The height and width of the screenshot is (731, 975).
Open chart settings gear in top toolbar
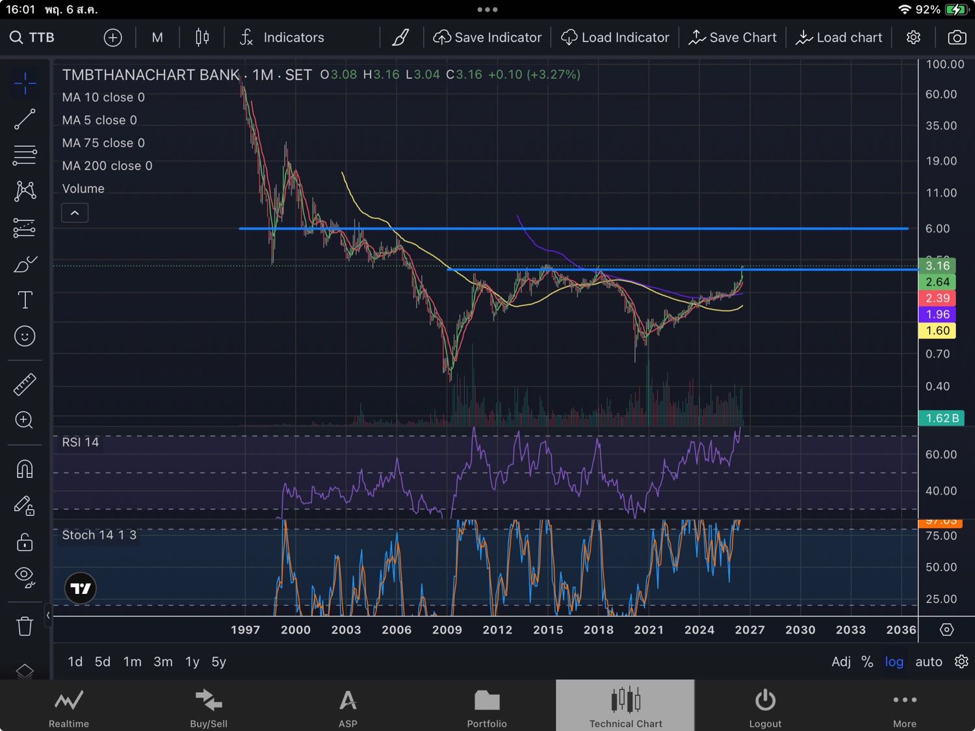coord(913,38)
